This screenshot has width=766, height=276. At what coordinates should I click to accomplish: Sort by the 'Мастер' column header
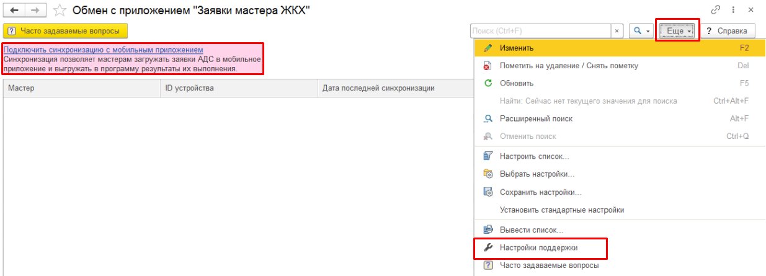point(81,88)
